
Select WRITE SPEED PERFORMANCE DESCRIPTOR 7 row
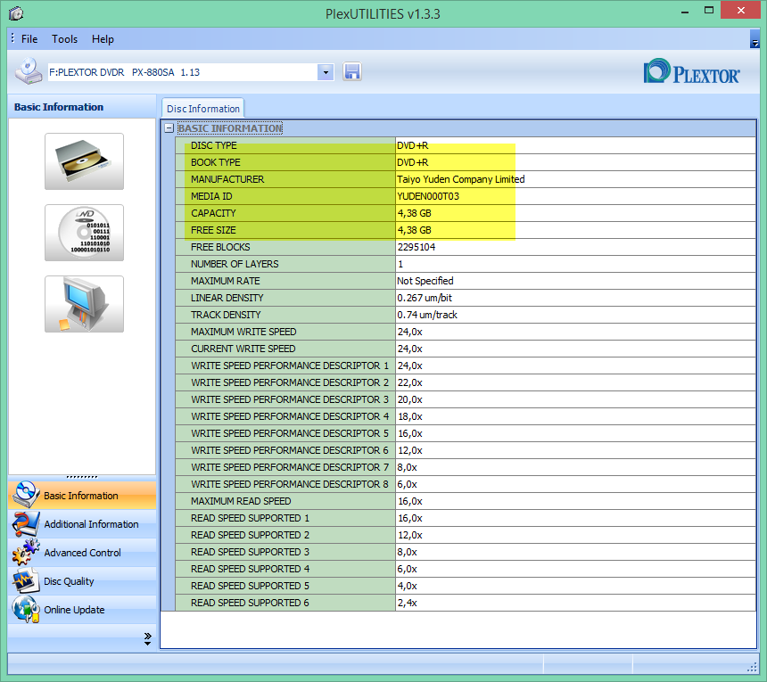click(x=466, y=467)
